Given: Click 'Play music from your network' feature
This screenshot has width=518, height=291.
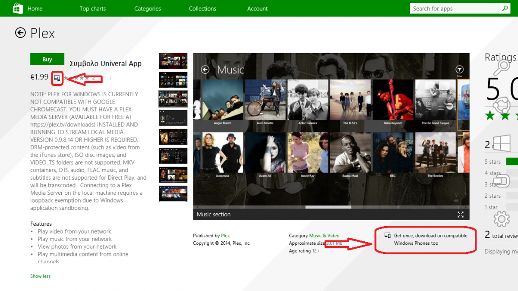Looking at the screenshot, I should (75, 239).
